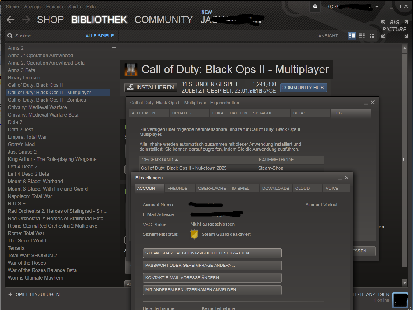Viewport: 413px width, 310px height.
Task: Switch to the ALLGEMEIN properties tab
Action: [x=149, y=113]
